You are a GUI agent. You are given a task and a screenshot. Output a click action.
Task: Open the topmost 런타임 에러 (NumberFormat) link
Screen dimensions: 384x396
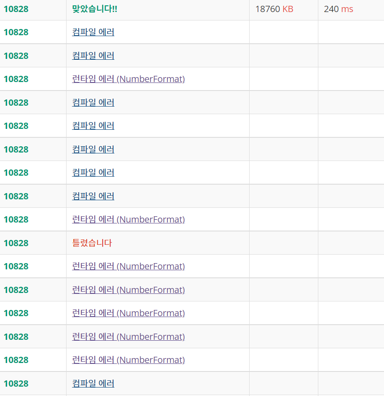tap(129, 79)
